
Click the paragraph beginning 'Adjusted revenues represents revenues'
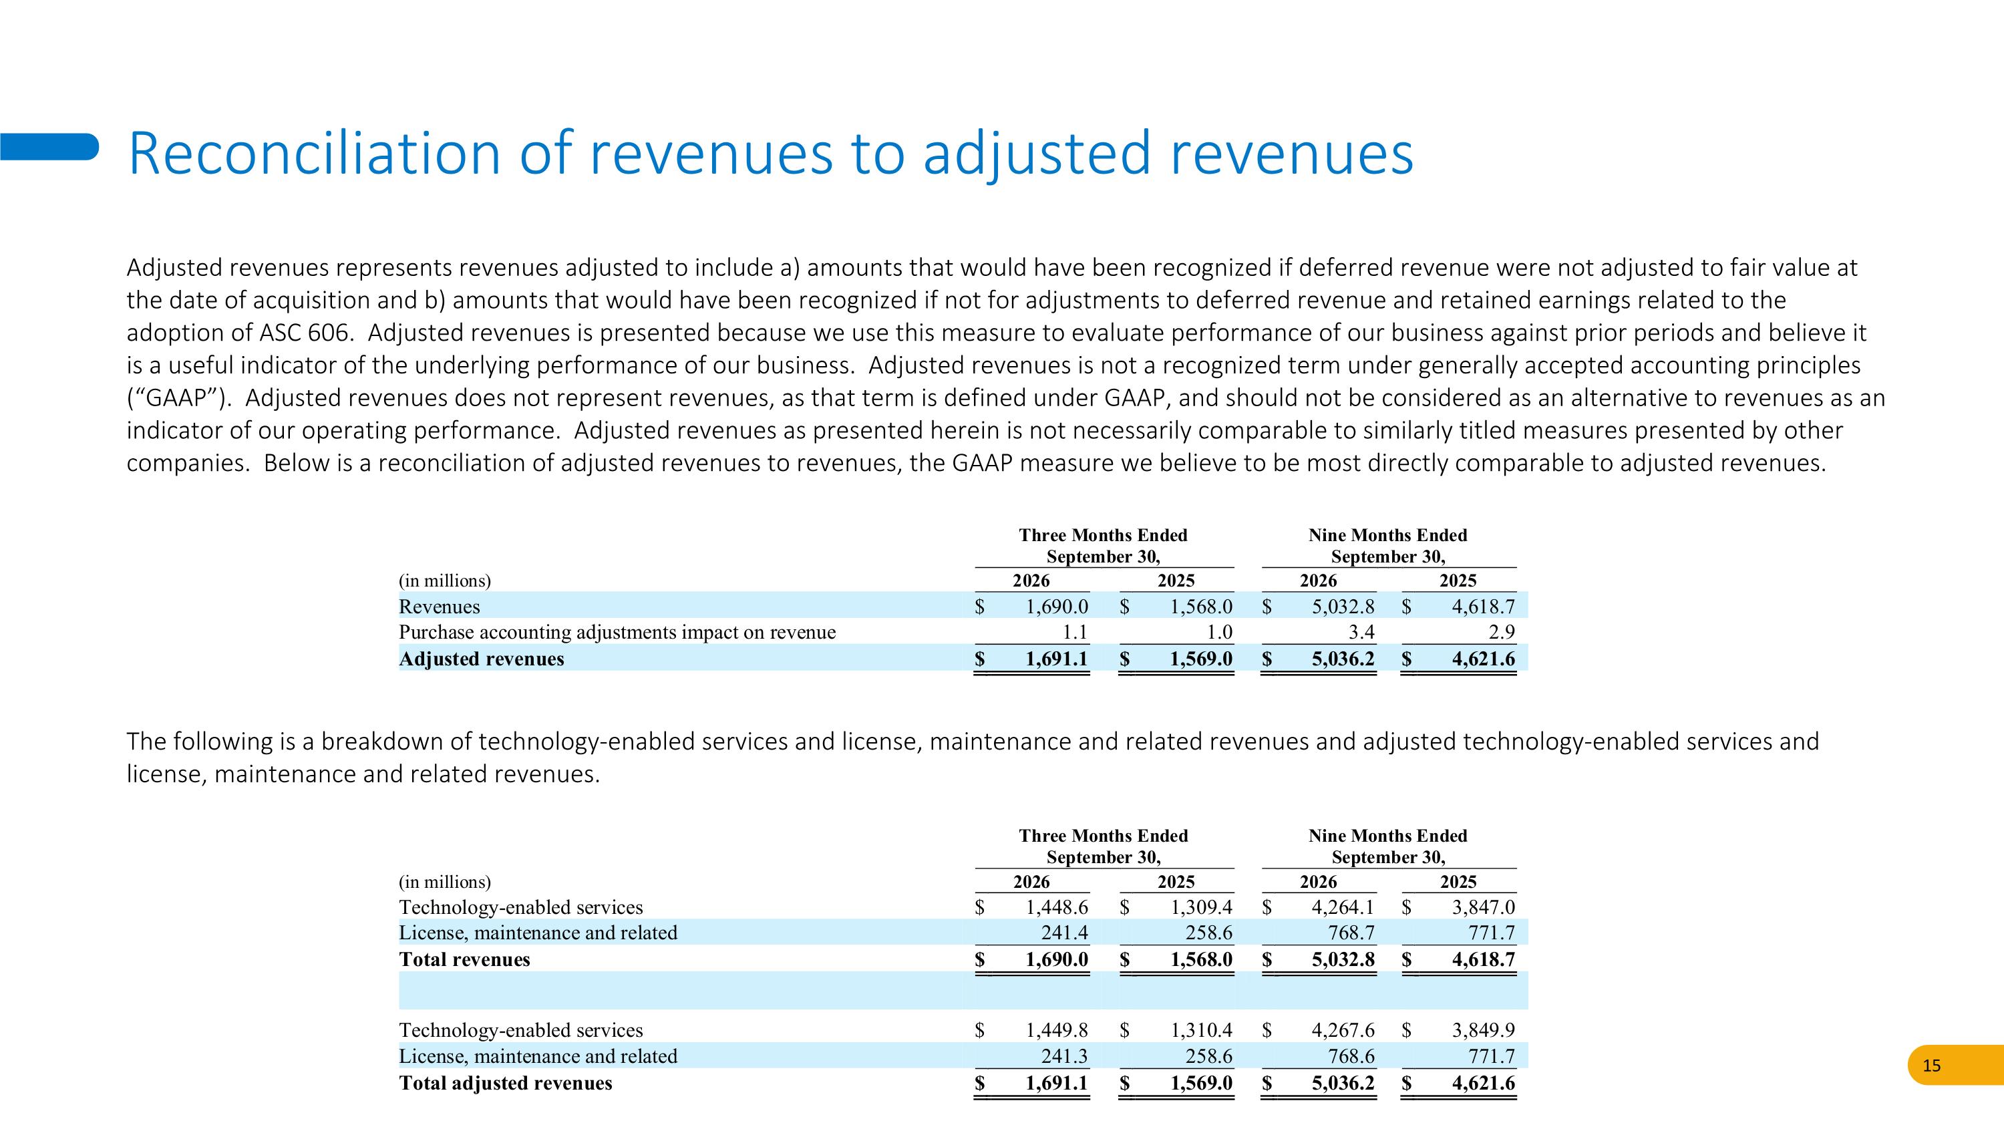click(x=1006, y=365)
